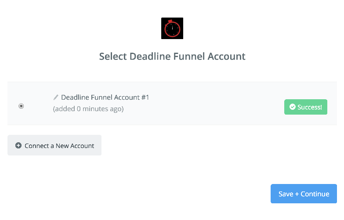Screen dimensions: 344x220
Task: Click the Deadline Funnel stopwatch logo
Action: [172, 28]
